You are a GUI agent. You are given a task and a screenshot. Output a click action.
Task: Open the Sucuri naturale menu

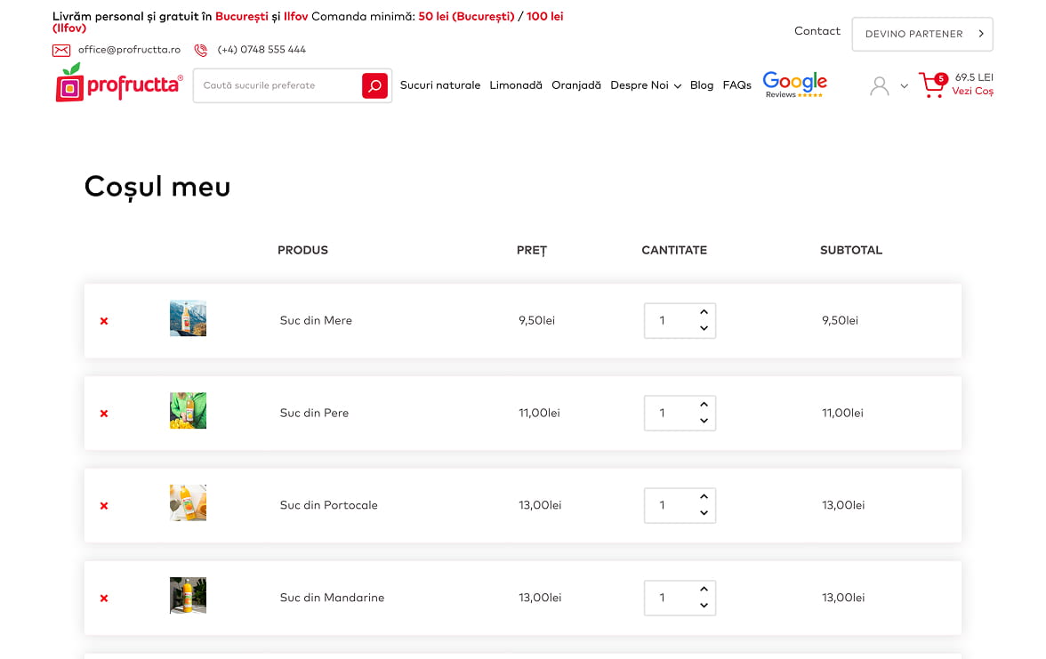coord(439,85)
